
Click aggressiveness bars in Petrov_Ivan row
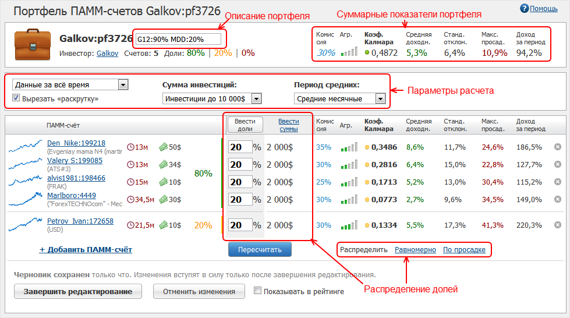[x=349, y=225]
